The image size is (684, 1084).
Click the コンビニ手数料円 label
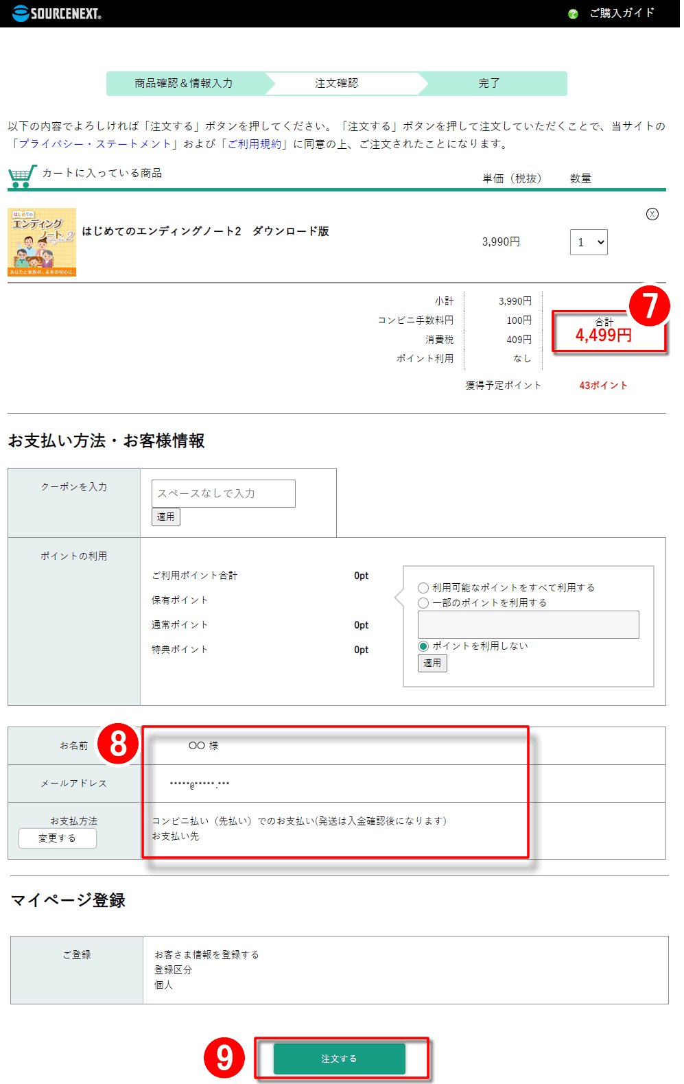pos(416,320)
